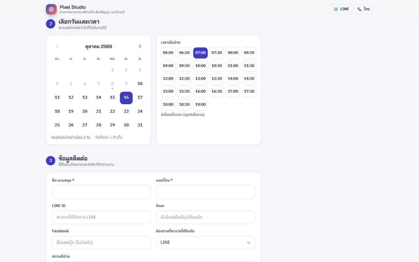This screenshot has height=262, width=419.
Task: Choose date 31 in the calendar
Action: click(x=140, y=125)
